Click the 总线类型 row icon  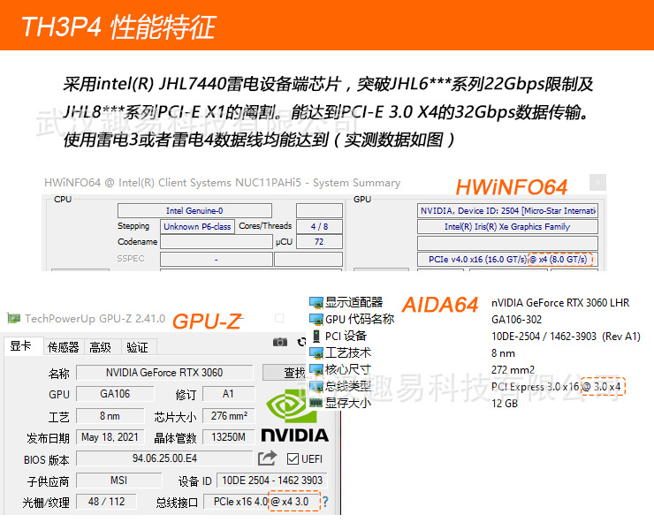316,386
